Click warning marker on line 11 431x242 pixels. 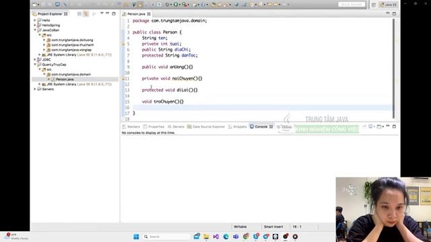click(x=123, y=79)
